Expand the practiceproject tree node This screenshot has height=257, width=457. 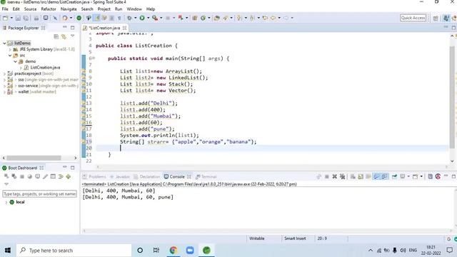point(4,74)
